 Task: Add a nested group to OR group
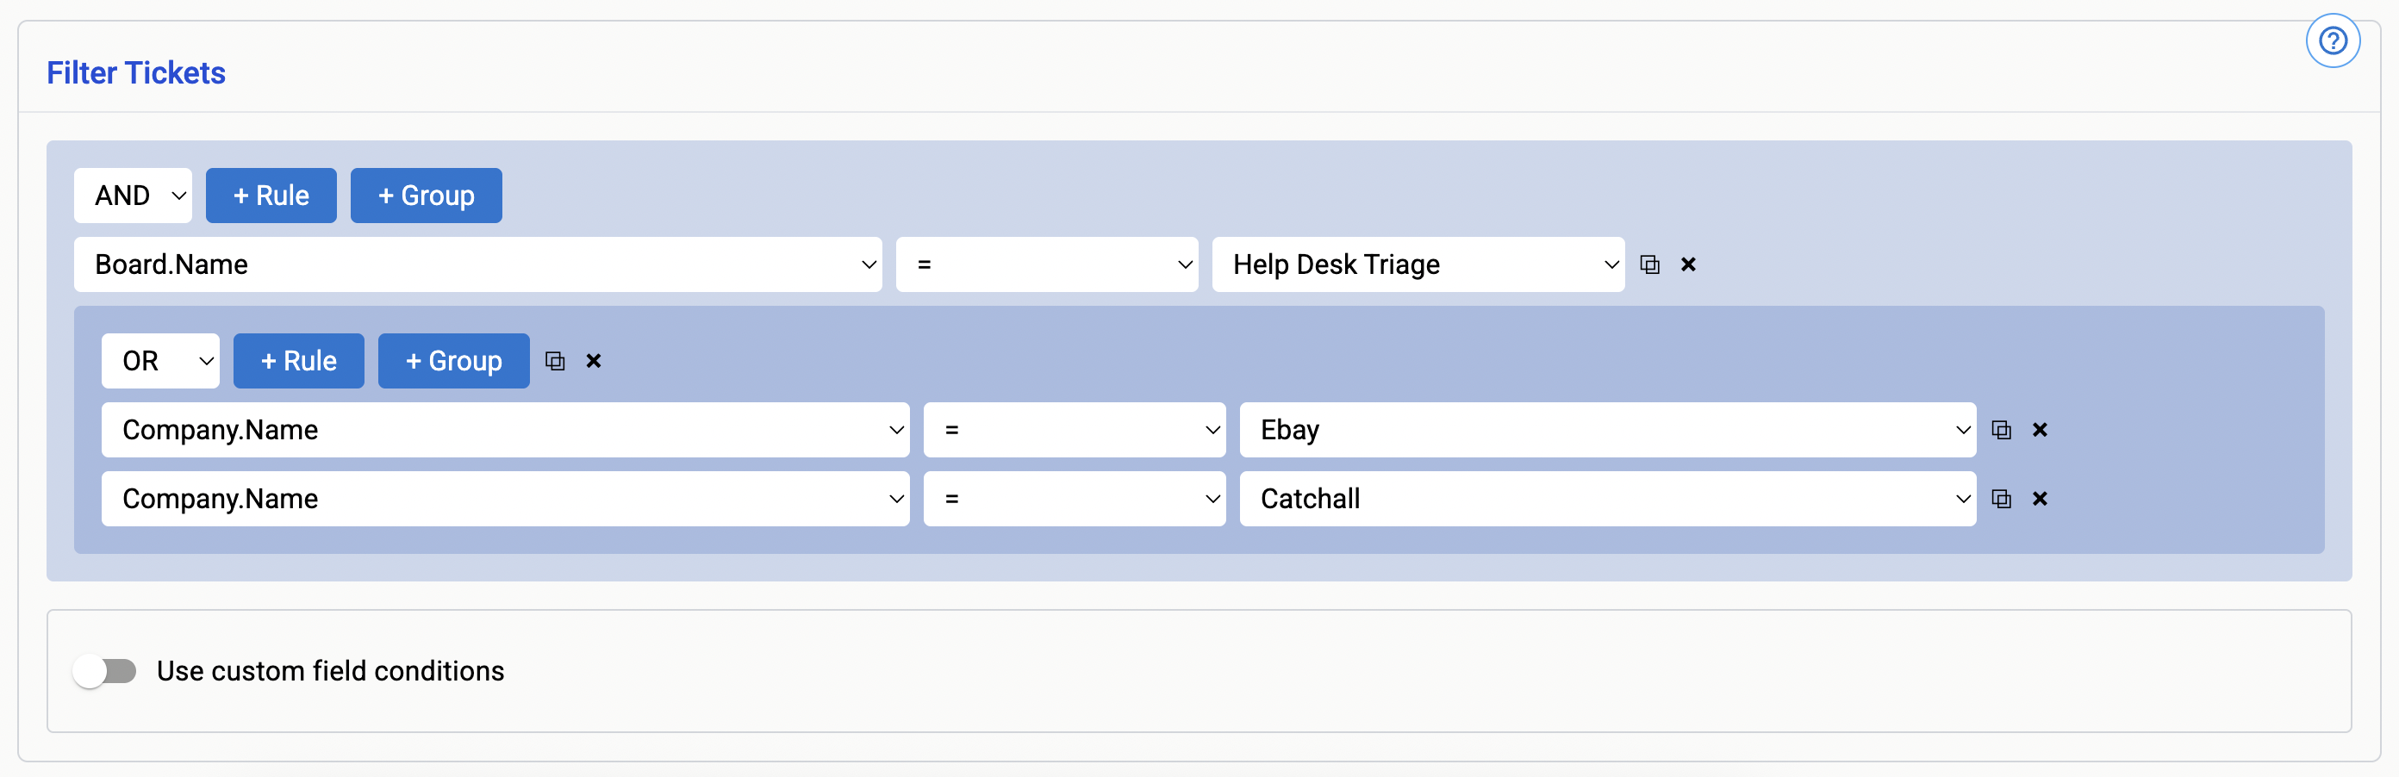[453, 361]
